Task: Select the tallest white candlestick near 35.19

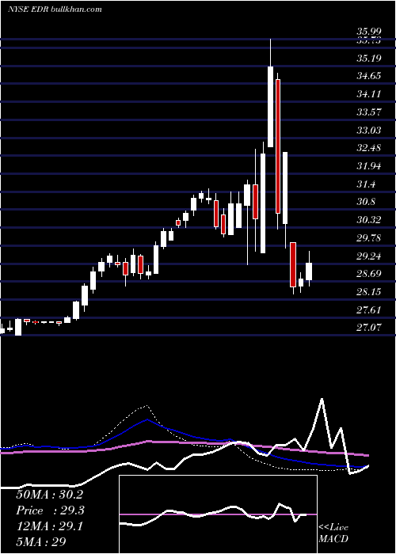Action: tap(271, 107)
